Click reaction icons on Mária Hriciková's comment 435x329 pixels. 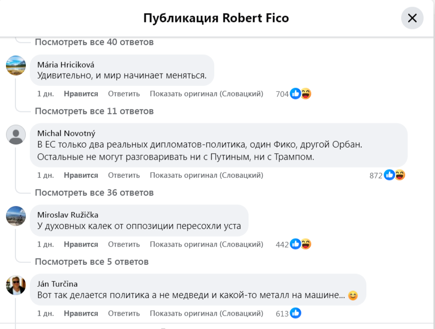(300, 93)
